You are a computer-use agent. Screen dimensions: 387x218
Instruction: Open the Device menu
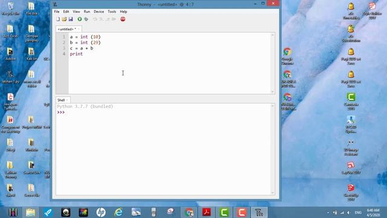click(x=99, y=12)
